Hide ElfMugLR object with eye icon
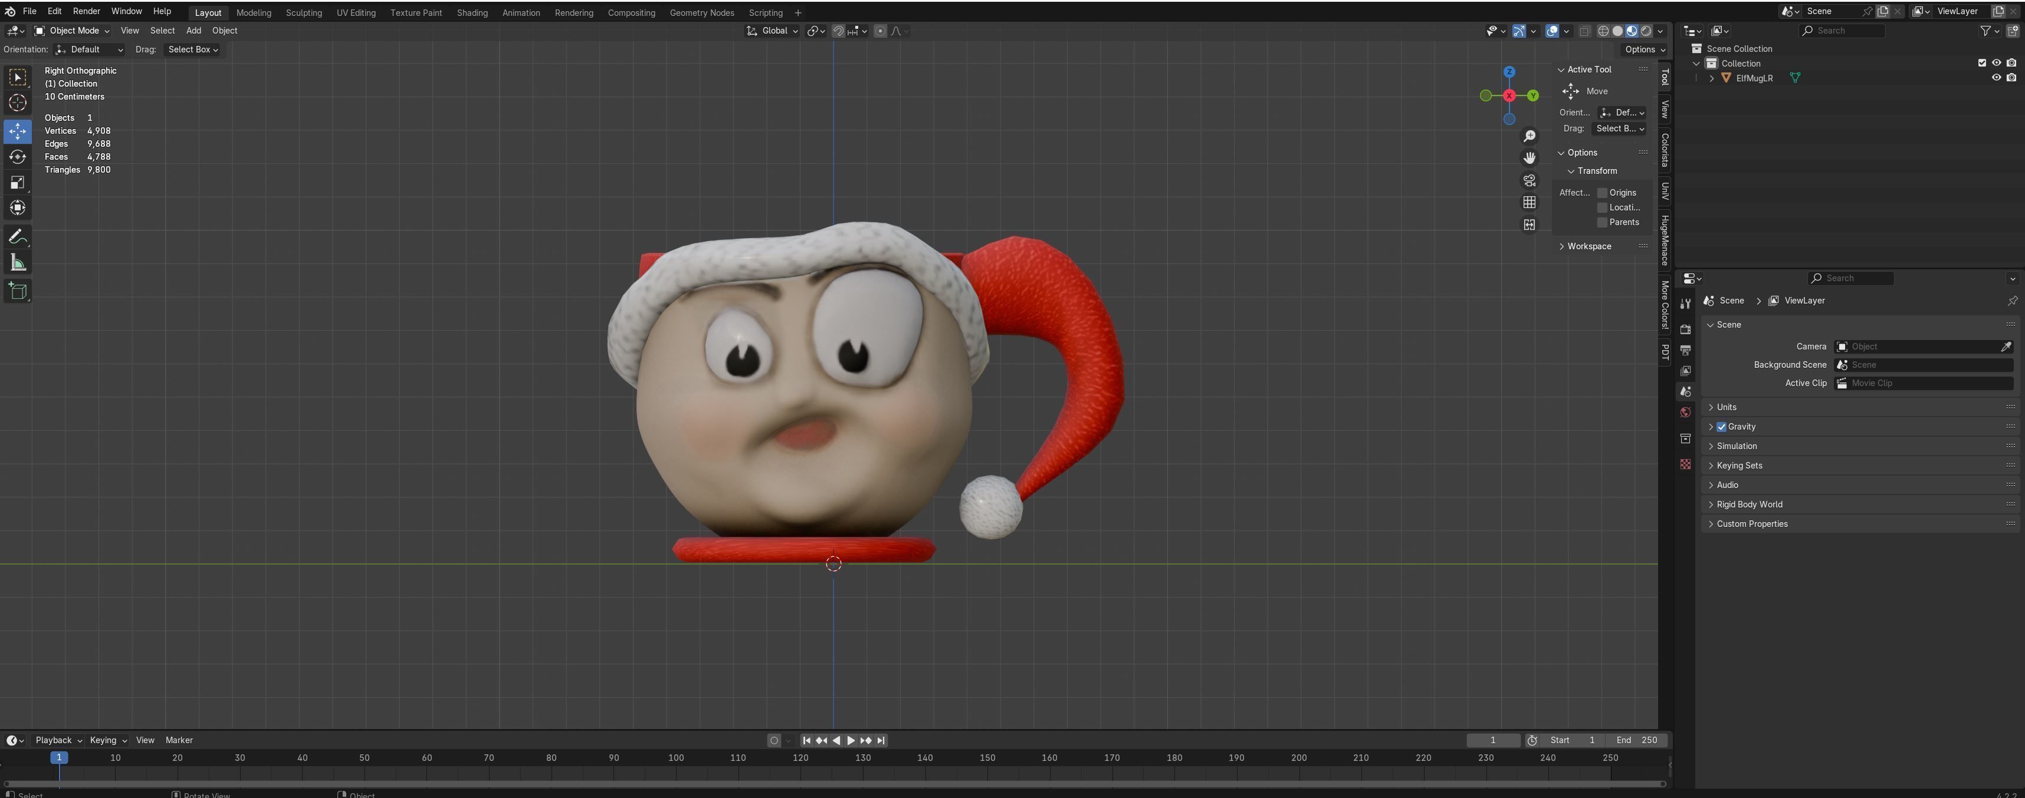This screenshot has width=2025, height=798. tap(1996, 78)
